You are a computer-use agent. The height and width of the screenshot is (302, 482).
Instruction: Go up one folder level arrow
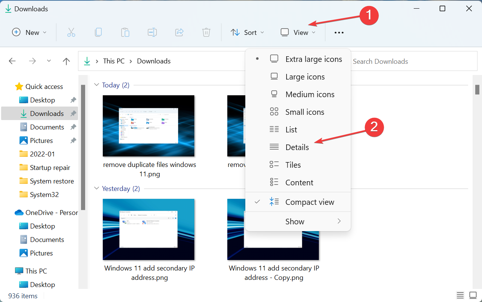66,61
